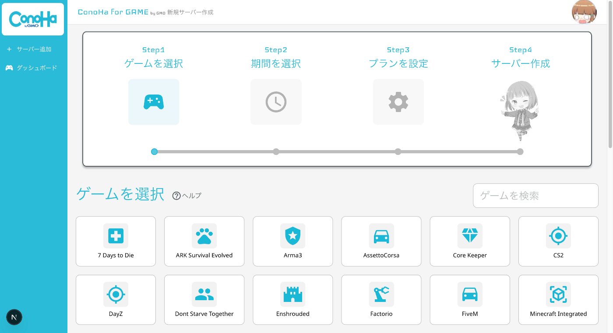Click the Step3 プランを設定 heading
The width and height of the screenshot is (613, 333).
[398, 63]
